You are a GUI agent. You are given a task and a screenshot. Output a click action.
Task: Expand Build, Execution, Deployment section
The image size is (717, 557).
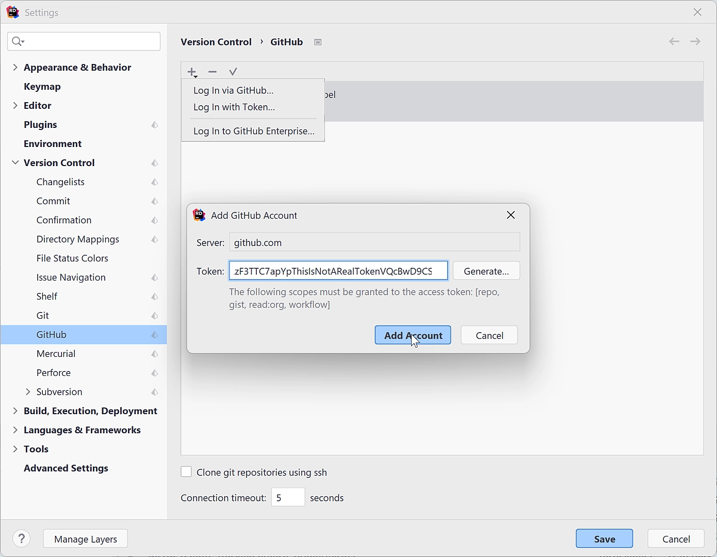tap(15, 411)
